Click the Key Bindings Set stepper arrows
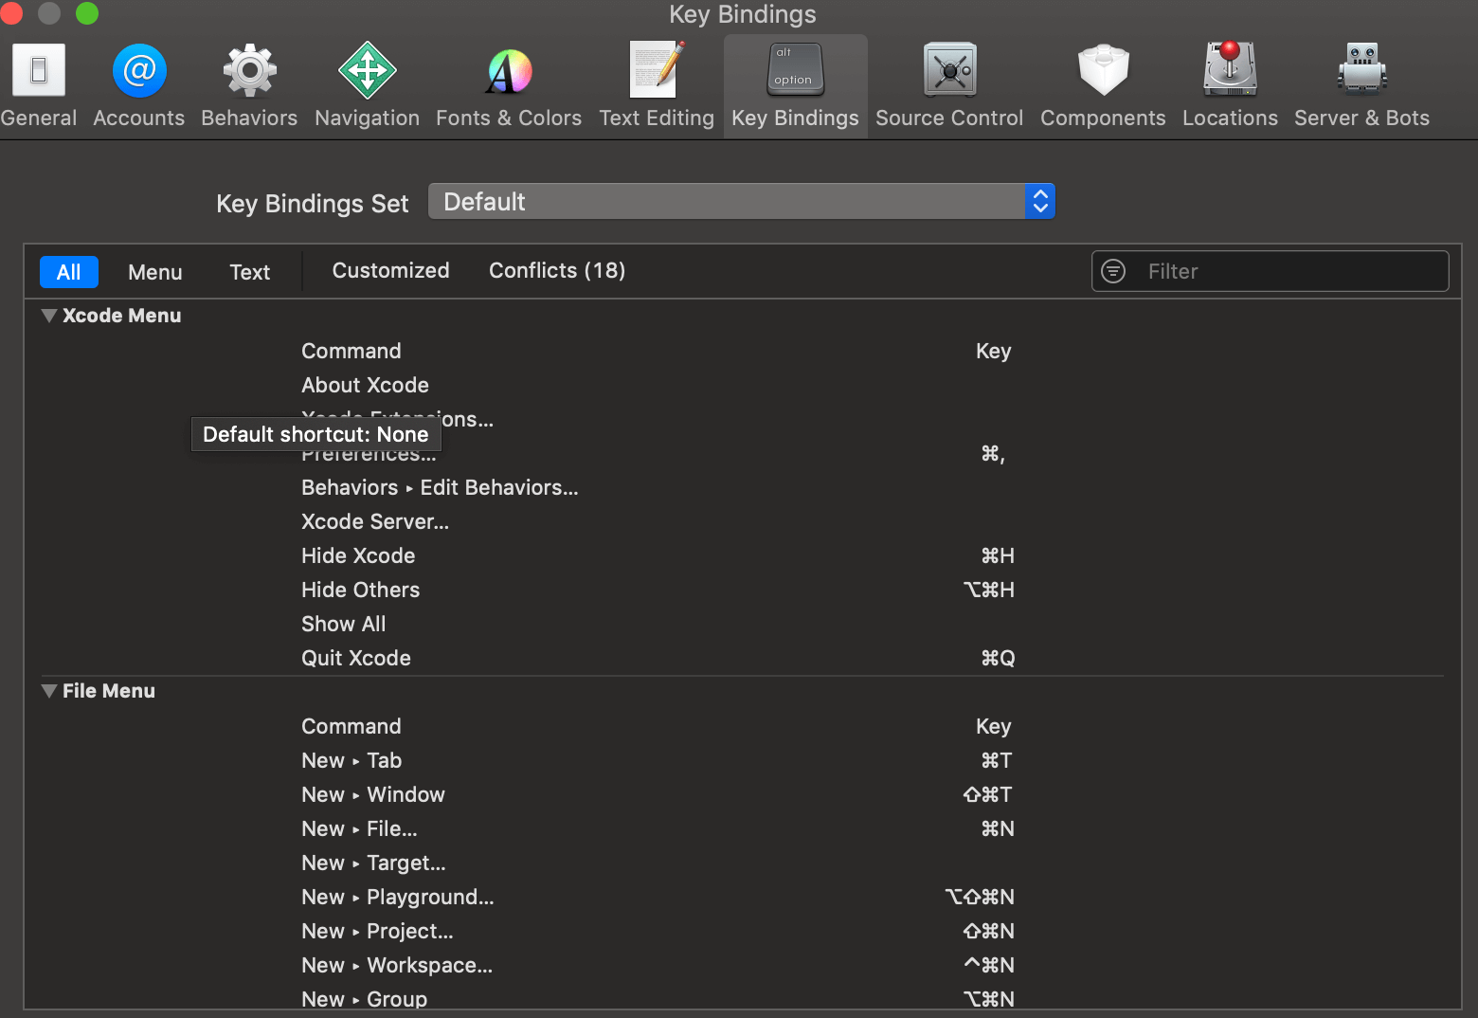This screenshot has width=1478, height=1018. coord(1040,202)
